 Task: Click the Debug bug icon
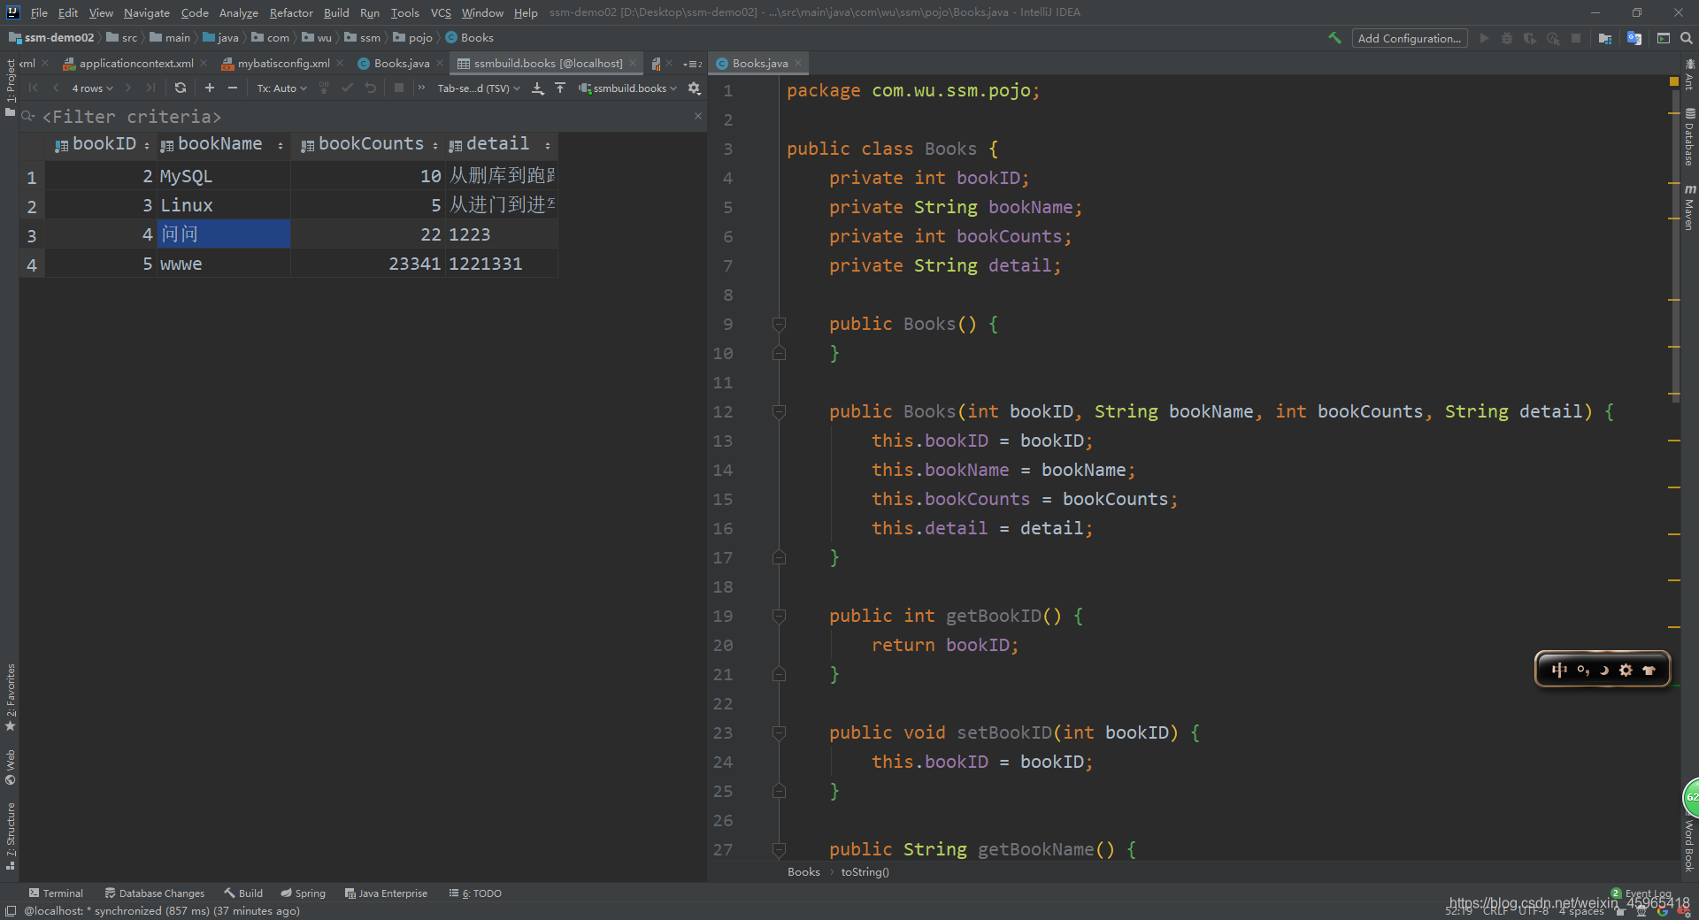[x=1507, y=38]
